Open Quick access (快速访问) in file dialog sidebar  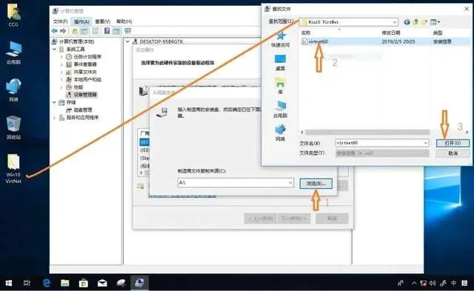[x=280, y=39]
